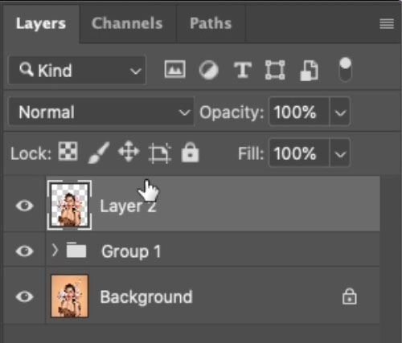Viewport: 402px width, 343px height.
Task: Turn off layer filtering switch
Action: click(x=345, y=69)
